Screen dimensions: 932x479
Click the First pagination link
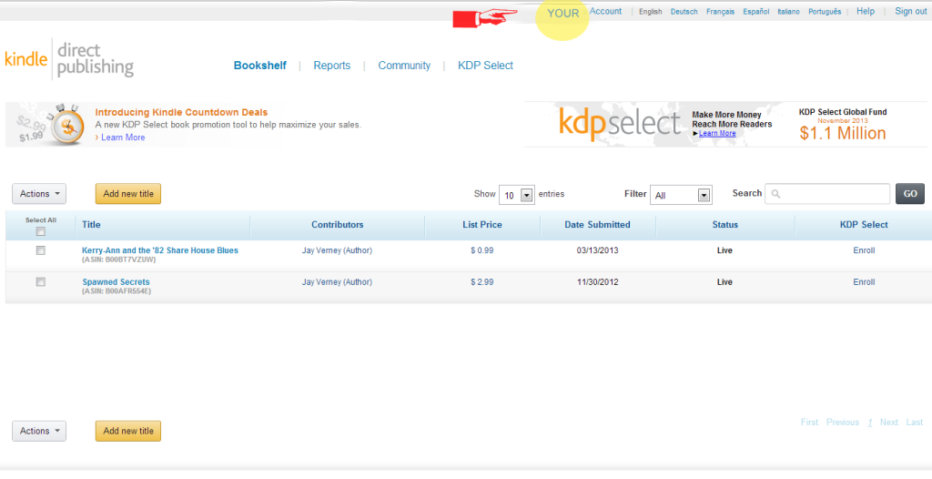coord(809,423)
